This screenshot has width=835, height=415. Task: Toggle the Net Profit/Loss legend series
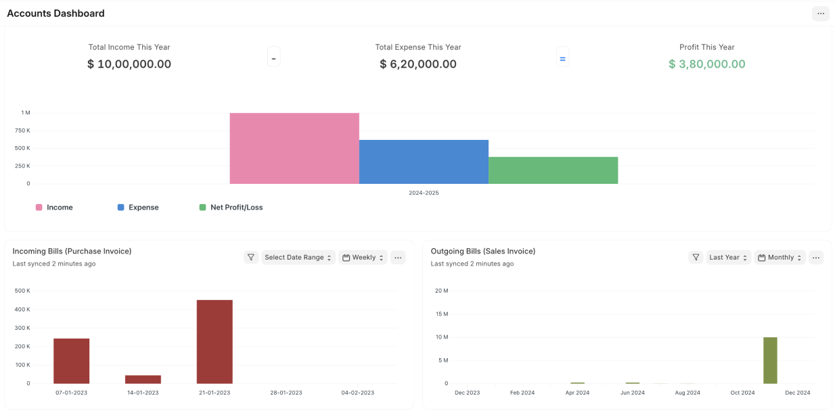(x=231, y=207)
